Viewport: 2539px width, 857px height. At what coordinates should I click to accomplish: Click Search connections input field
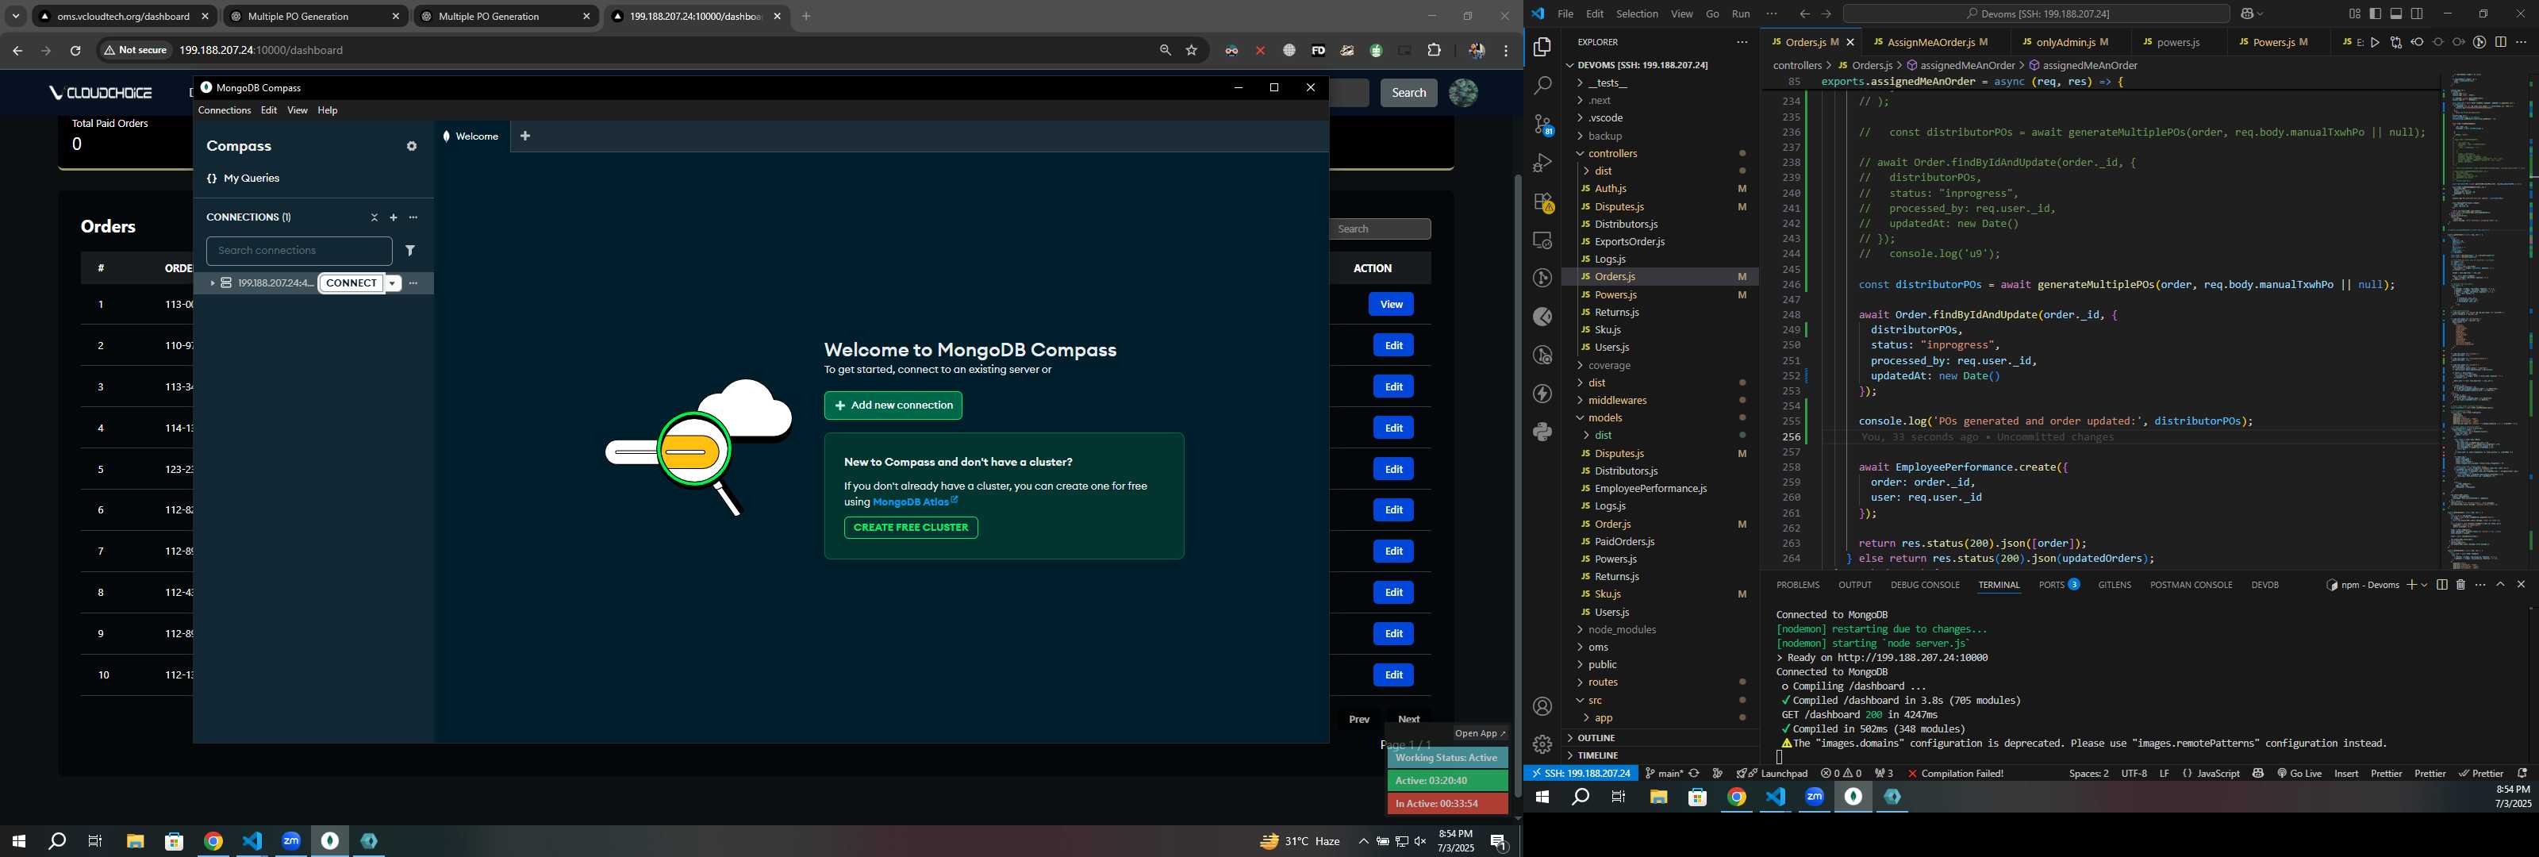coord(298,251)
